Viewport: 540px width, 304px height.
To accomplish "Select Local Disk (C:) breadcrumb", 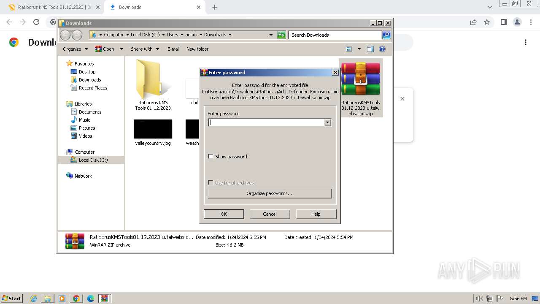I will click(x=145, y=35).
